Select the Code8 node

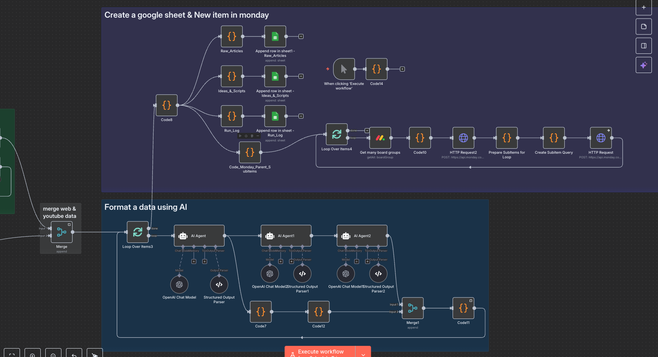[166, 105]
